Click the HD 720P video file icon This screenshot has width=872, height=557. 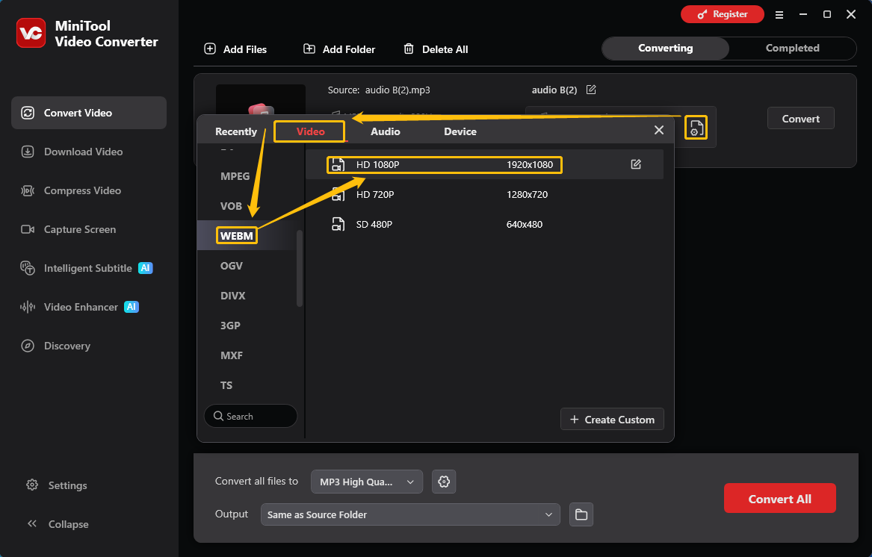point(338,195)
